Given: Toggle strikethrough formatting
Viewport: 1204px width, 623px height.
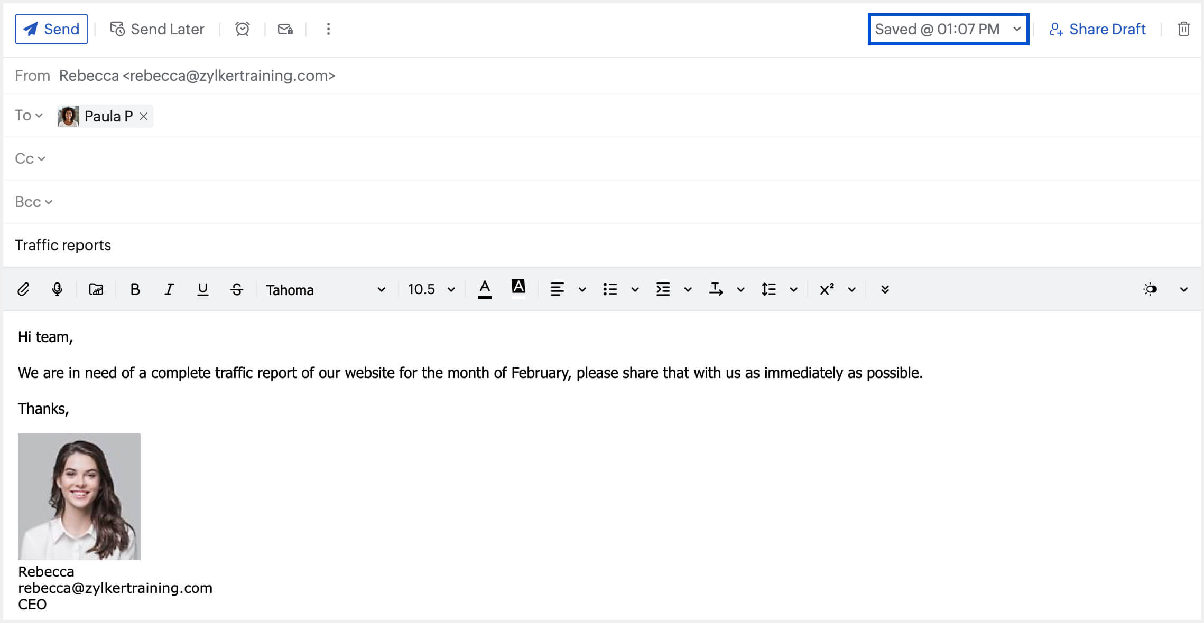Looking at the screenshot, I should (x=237, y=289).
